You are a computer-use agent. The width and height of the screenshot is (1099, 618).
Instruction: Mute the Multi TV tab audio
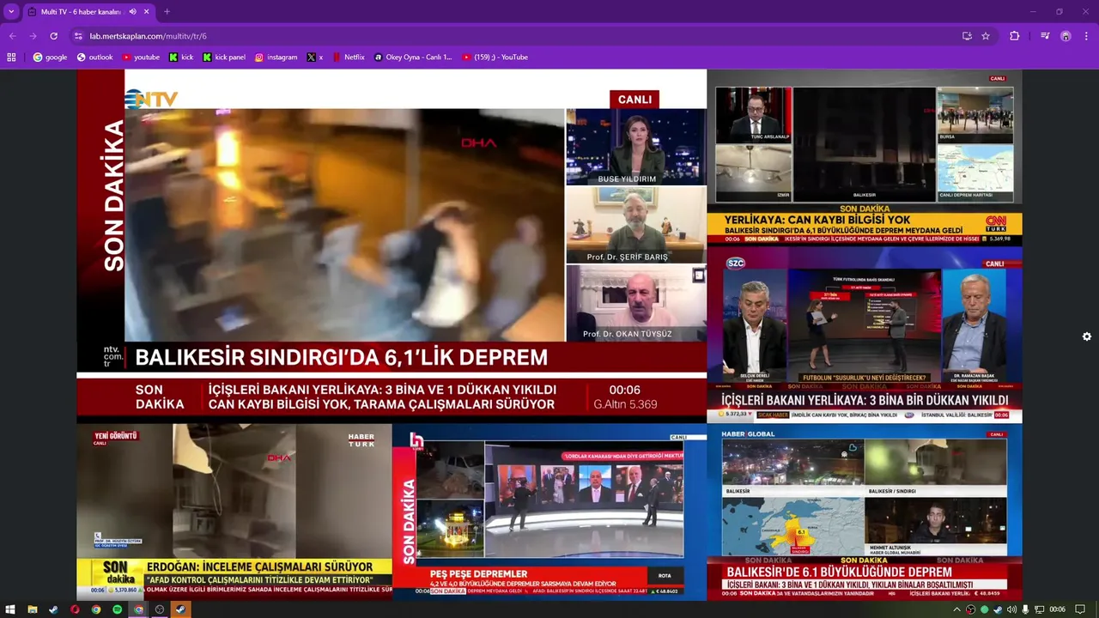click(132, 12)
